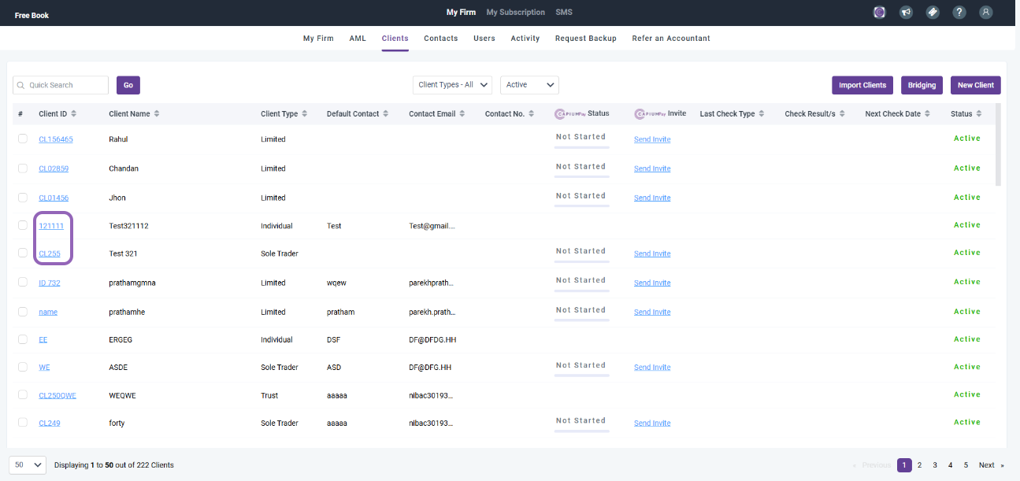Switch to the Activity tab

525,38
